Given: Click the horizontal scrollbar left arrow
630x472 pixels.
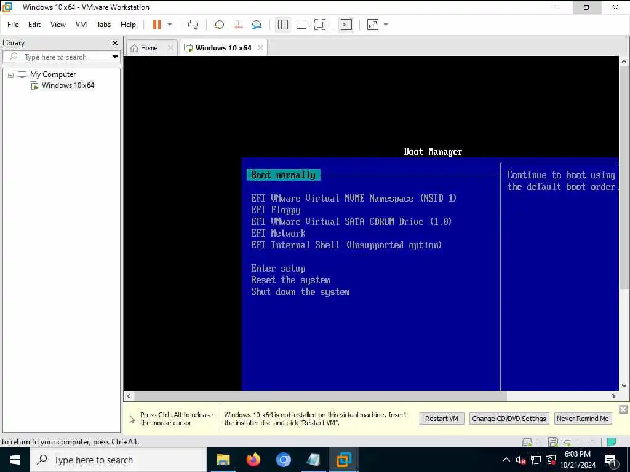Looking at the screenshot, I should tap(129, 396).
